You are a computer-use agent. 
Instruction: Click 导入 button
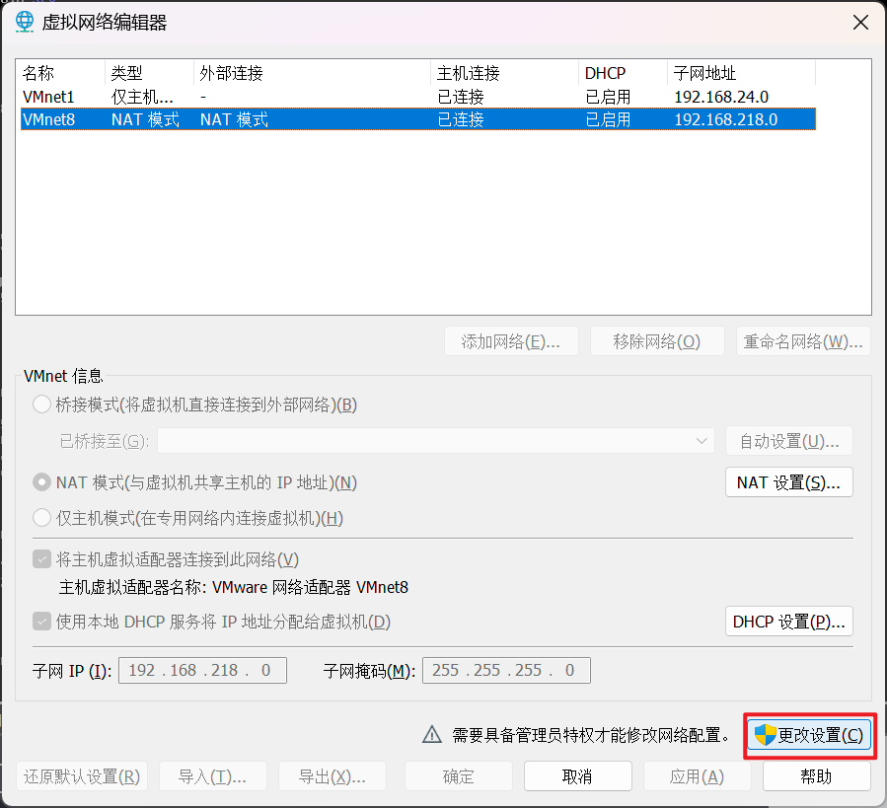213,776
